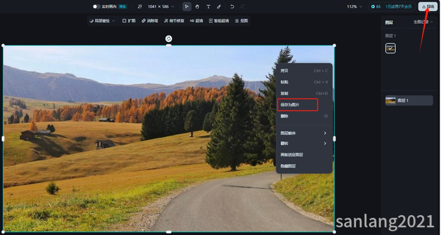Click the redo arrow
Screen dimensions: 441x235
pyautogui.click(x=243, y=7)
